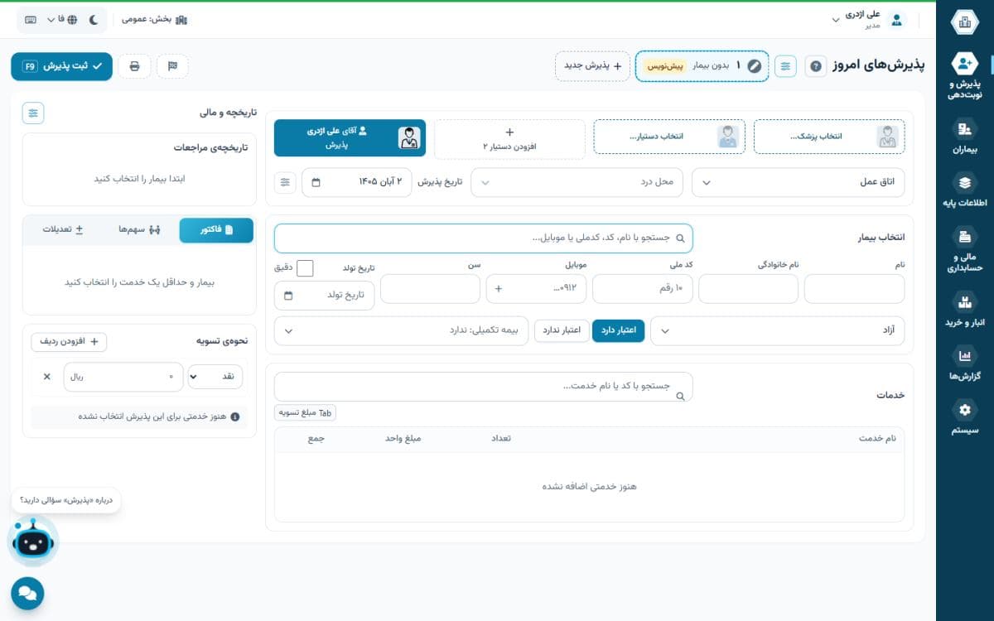994x621 pixels.
Task: Click افزودن دستیار ۲ add card
Action: [x=509, y=138]
